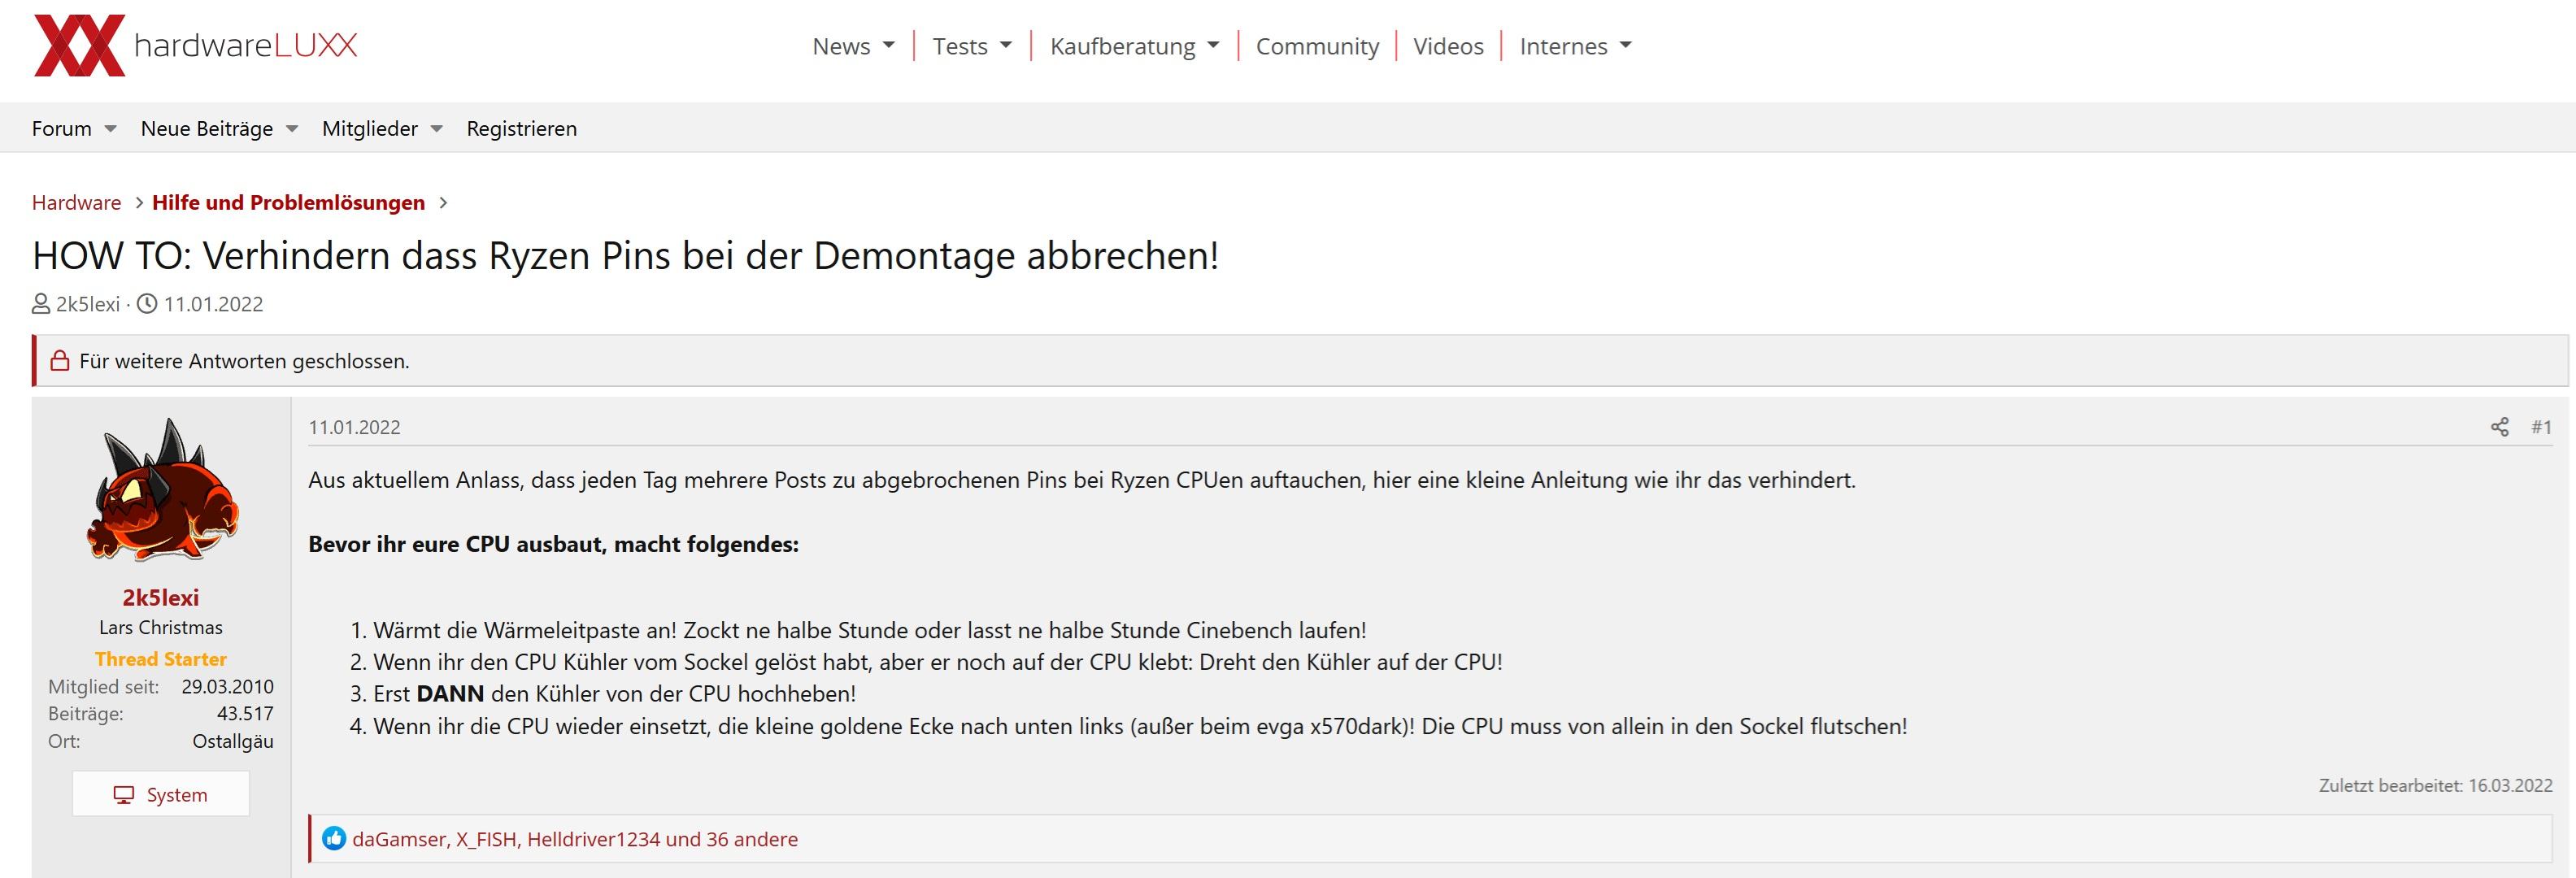The image size is (2576, 878).
Task: Show the '36 andere' reactions list
Action: coord(751,839)
